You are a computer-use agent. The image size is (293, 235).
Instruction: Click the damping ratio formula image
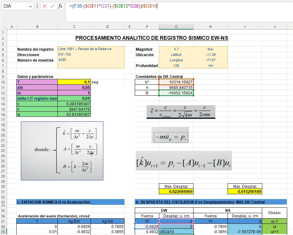(181, 112)
